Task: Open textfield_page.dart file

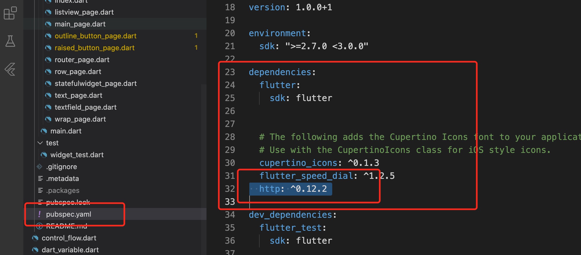Action: [x=85, y=107]
